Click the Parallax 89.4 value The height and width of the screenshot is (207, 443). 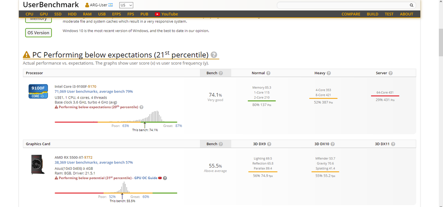coord(262,168)
